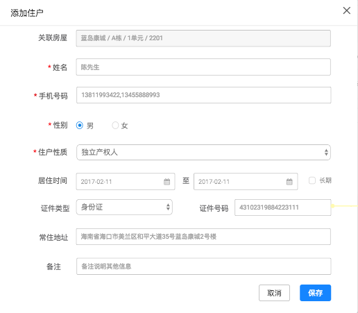Click into the 证件号码 ID number field
This screenshot has width=358, height=313.
(x=283, y=208)
